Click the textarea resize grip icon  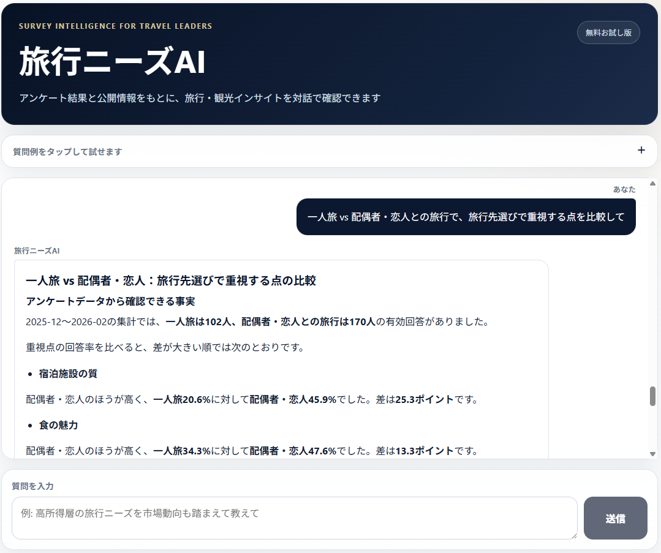pyautogui.click(x=574, y=535)
